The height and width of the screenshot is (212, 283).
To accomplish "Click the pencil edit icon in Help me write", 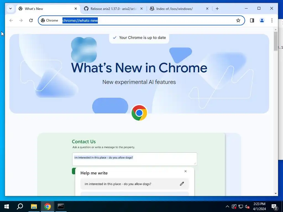I will coord(182,184).
